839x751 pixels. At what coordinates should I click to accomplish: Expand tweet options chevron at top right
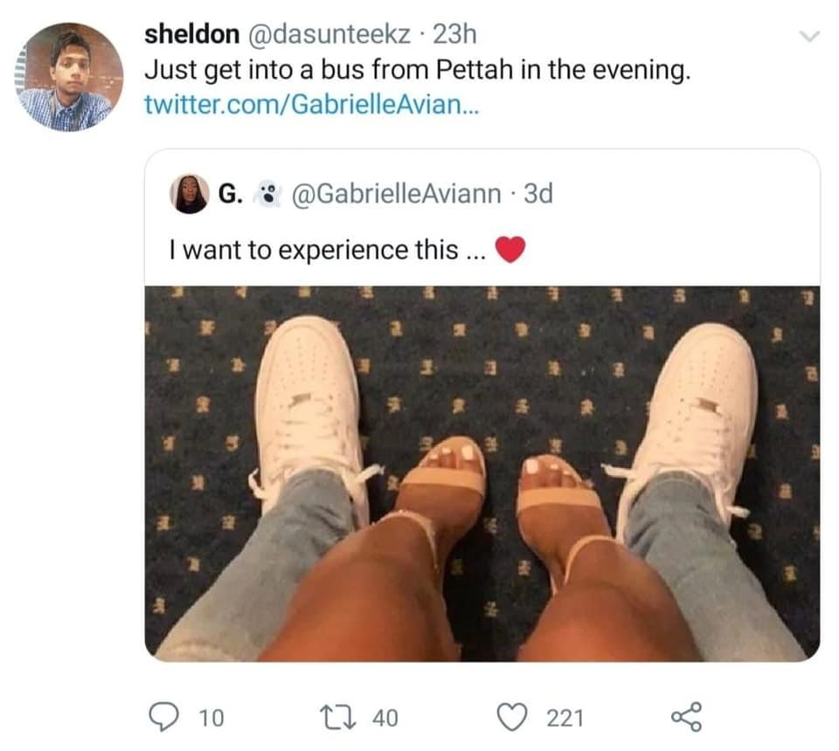[x=809, y=37]
